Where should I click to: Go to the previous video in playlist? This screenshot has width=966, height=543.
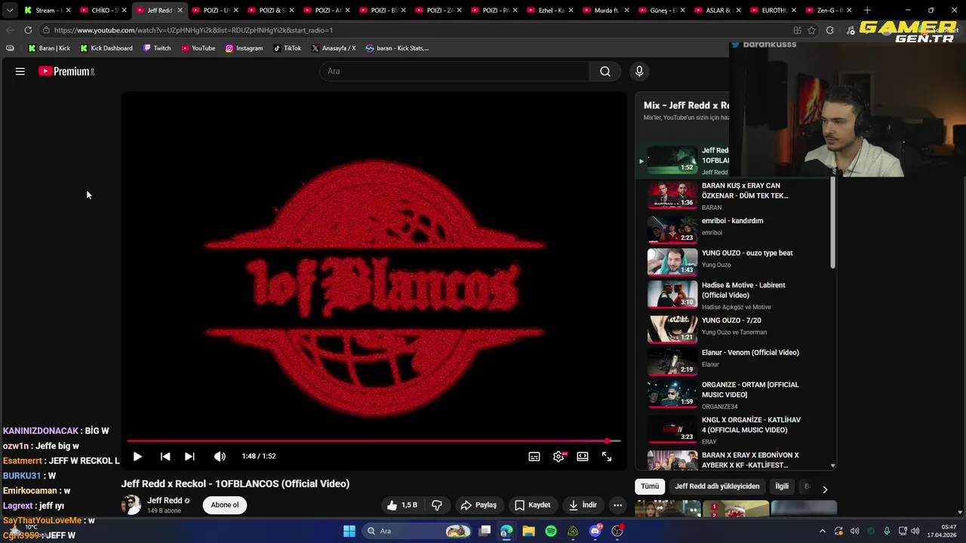click(165, 456)
